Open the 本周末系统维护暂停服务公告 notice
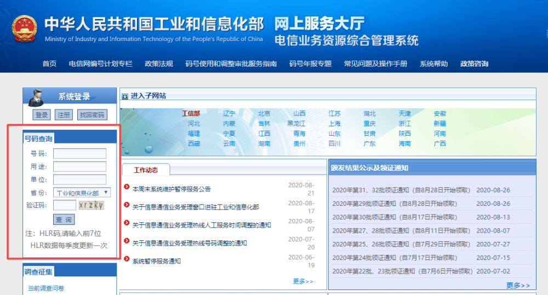548x295 pixels. 172,189
